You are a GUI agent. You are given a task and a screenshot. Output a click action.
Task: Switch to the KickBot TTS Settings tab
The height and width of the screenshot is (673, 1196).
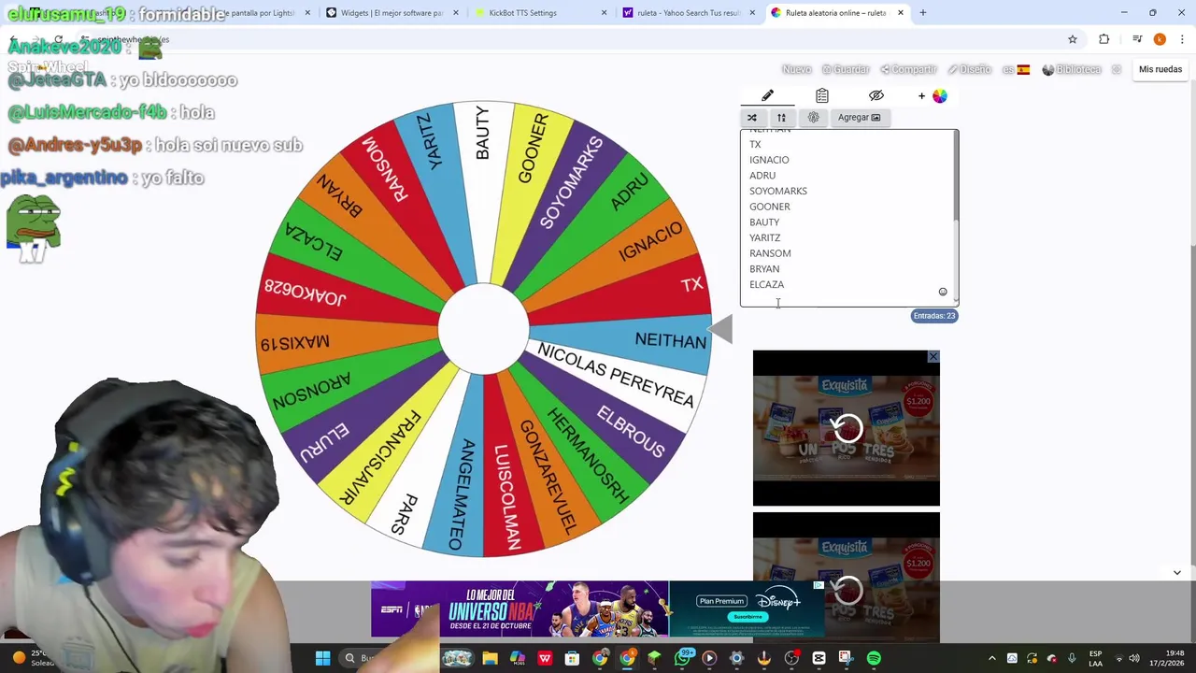[540, 13]
